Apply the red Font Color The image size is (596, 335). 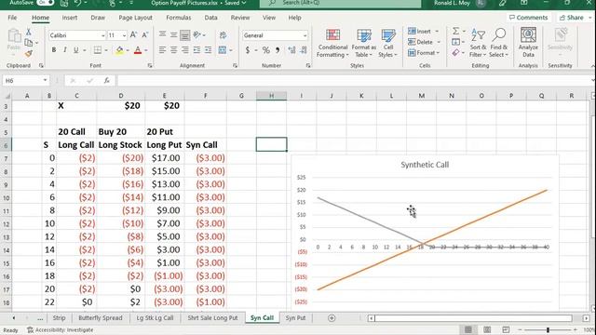click(138, 50)
